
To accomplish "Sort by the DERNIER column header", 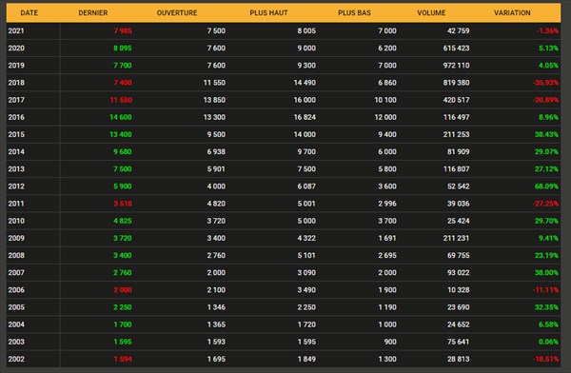I will pos(93,12).
